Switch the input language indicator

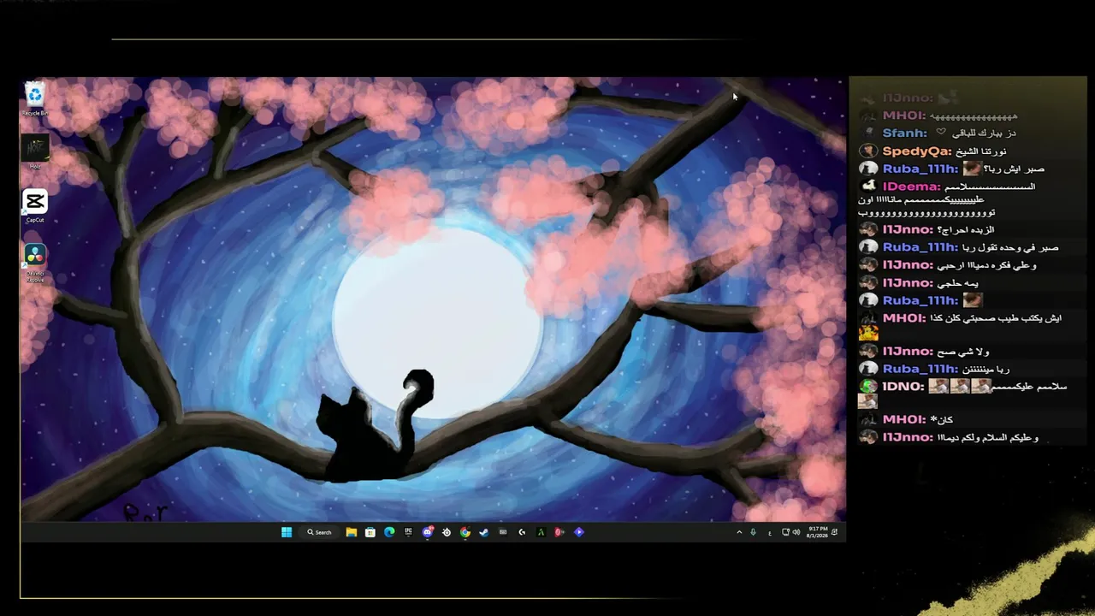pyautogui.click(x=770, y=533)
